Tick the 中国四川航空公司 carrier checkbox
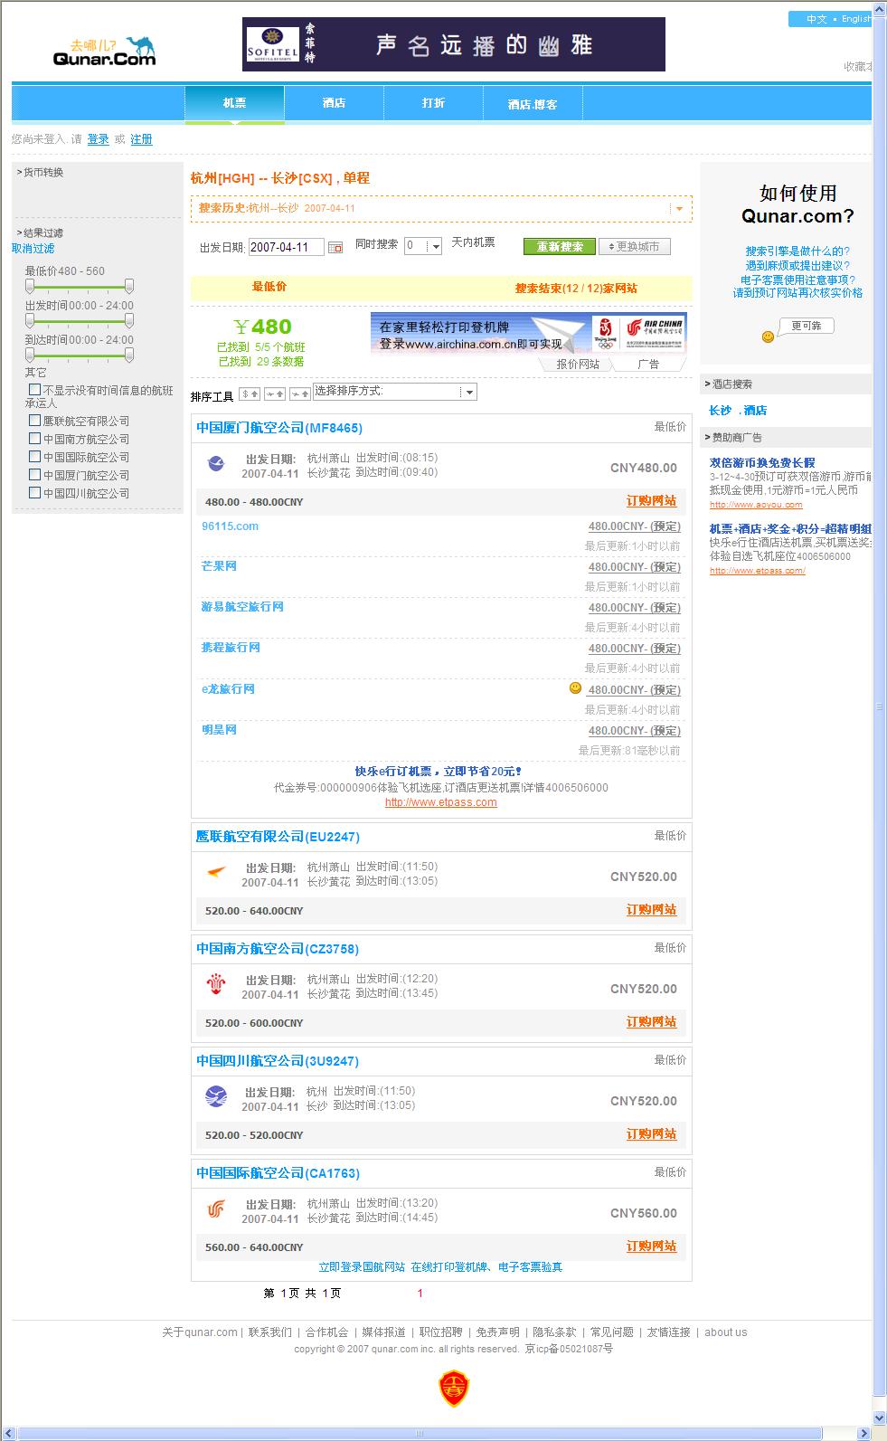The image size is (887, 1441). click(34, 493)
